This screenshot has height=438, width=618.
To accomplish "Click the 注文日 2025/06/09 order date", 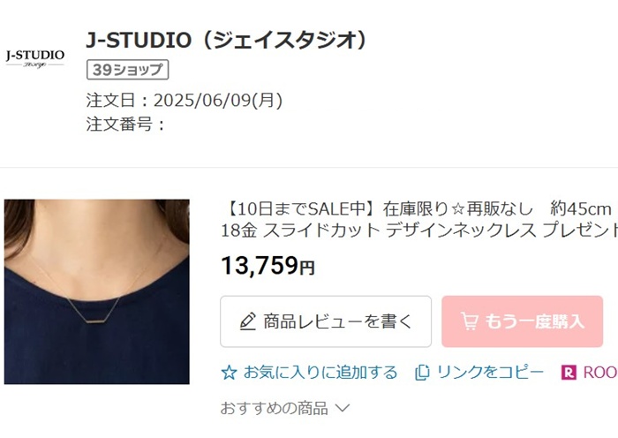I will pyautogui.click(x=185, y=101).
